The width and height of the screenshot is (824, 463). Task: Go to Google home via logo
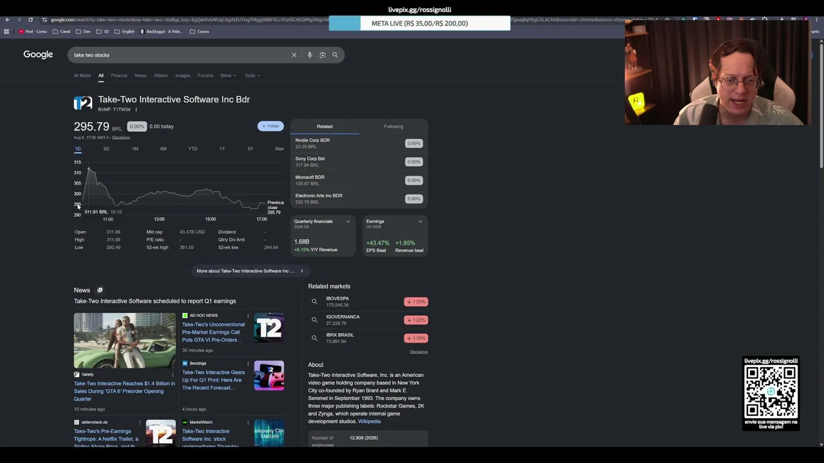38,55
